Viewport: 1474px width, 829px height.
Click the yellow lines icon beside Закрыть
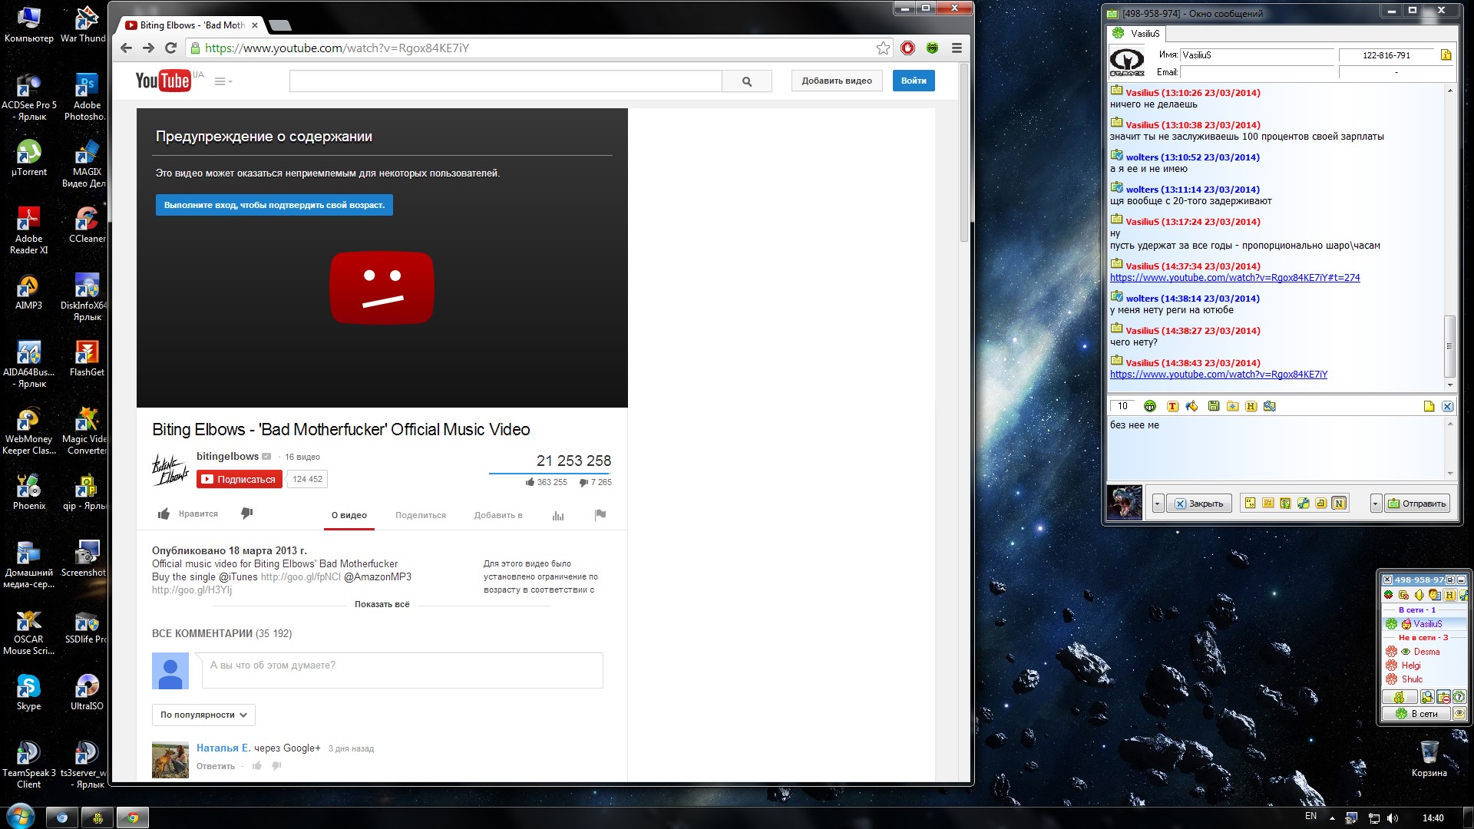pos(1267,504)
